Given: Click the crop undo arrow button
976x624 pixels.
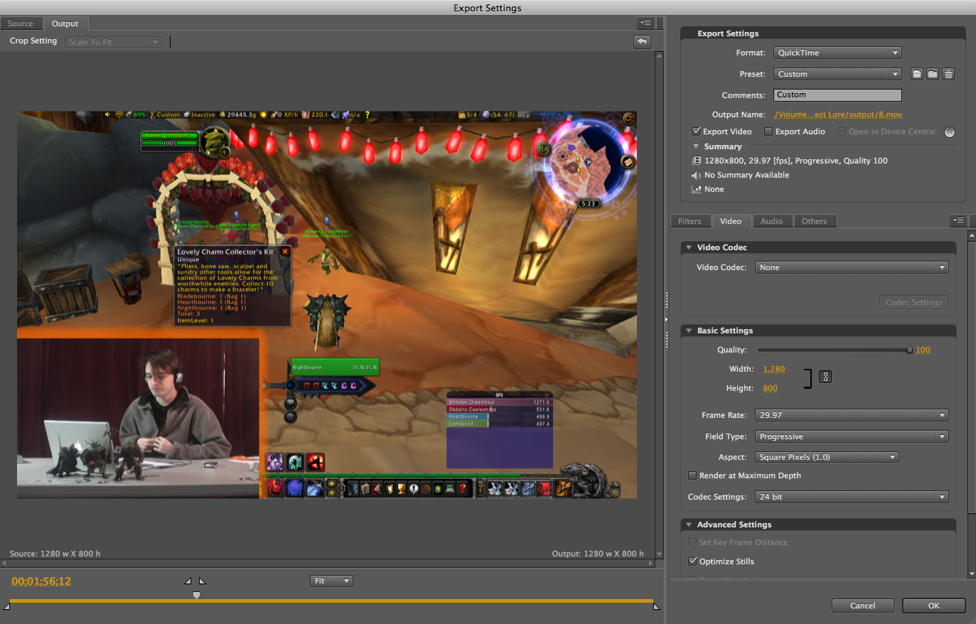Looking at the screenshot, I should click(x=642, y=42).
